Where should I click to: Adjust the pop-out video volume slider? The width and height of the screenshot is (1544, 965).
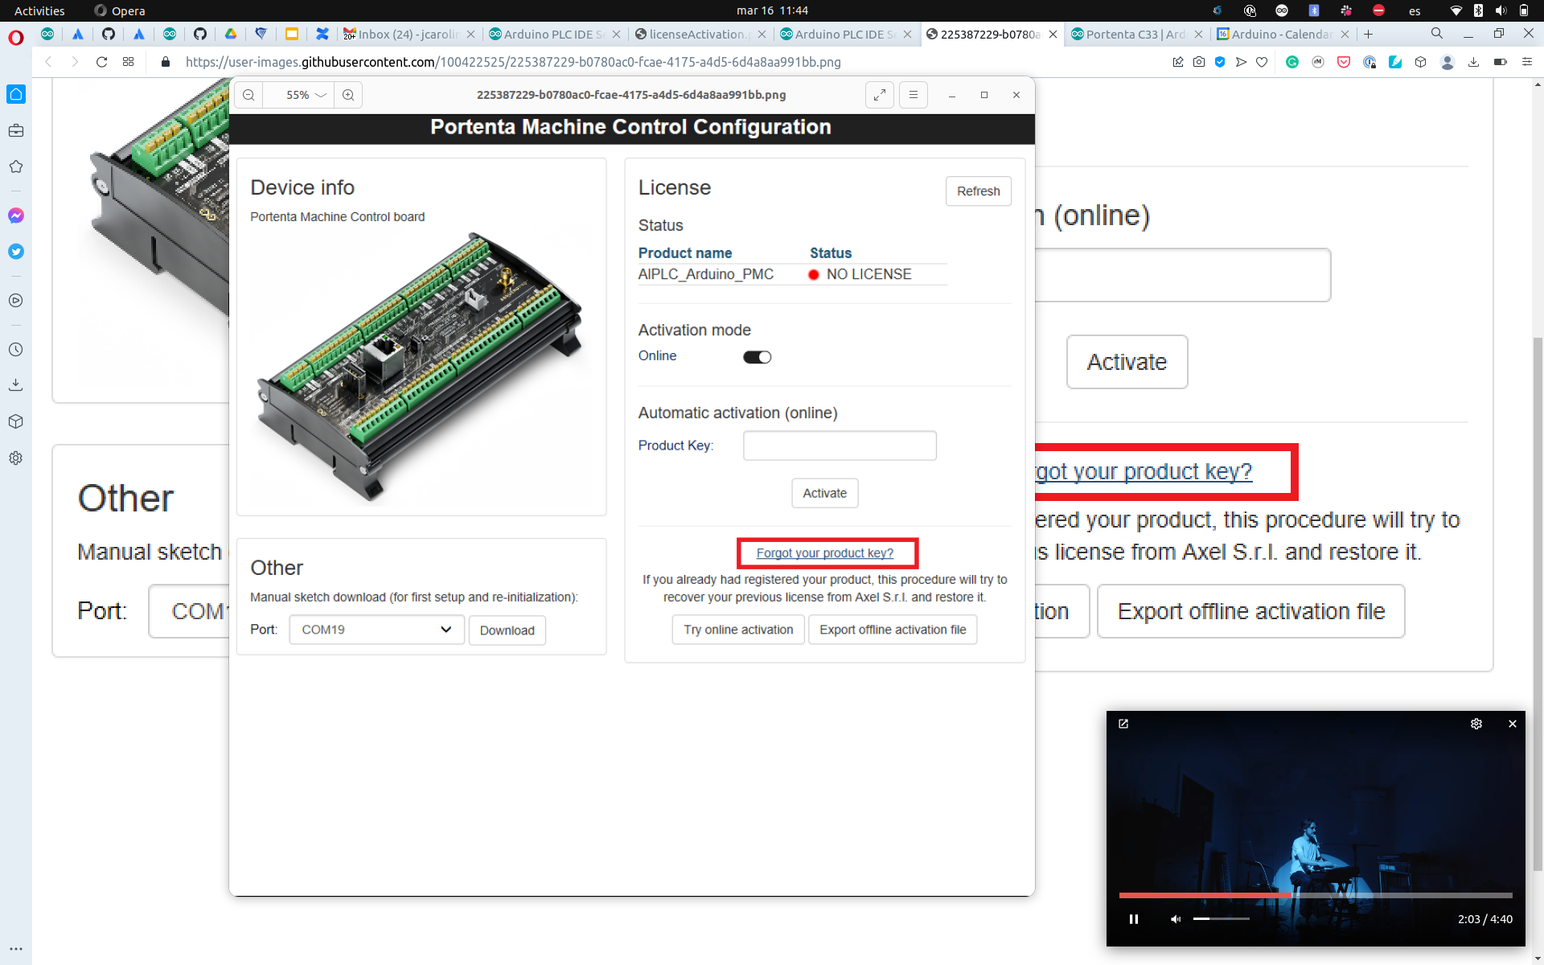click(1221, 918)
